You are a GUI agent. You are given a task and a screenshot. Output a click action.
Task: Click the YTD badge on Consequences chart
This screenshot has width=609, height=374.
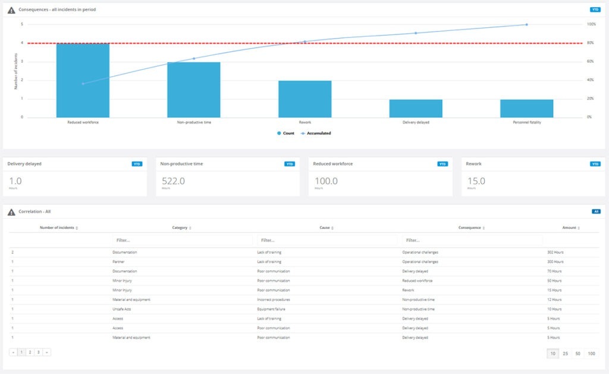[595, 9]
